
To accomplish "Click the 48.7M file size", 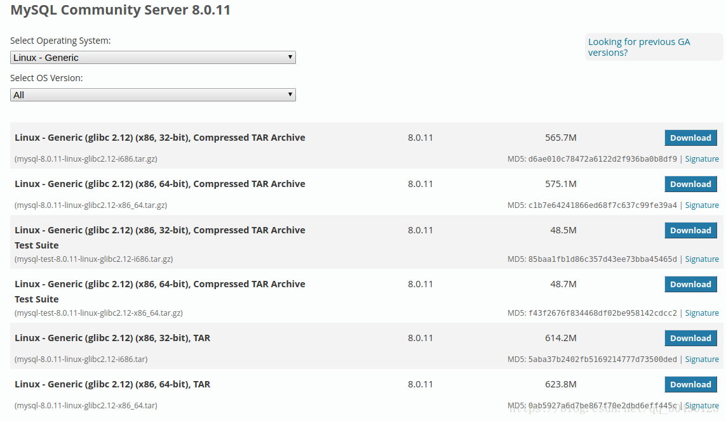I will 563,284.
